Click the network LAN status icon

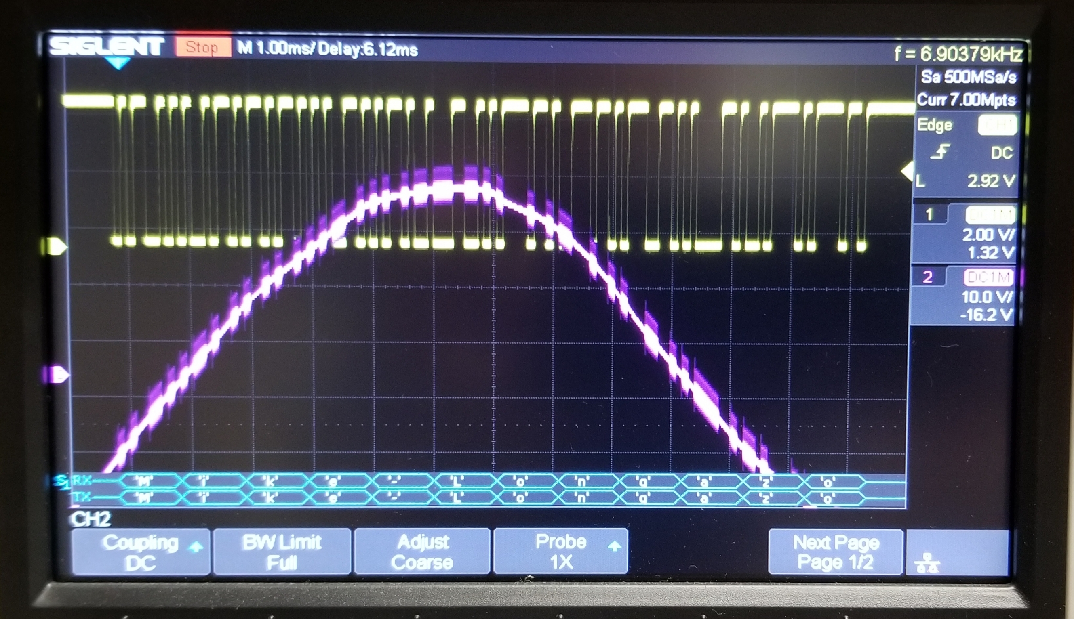928,563
